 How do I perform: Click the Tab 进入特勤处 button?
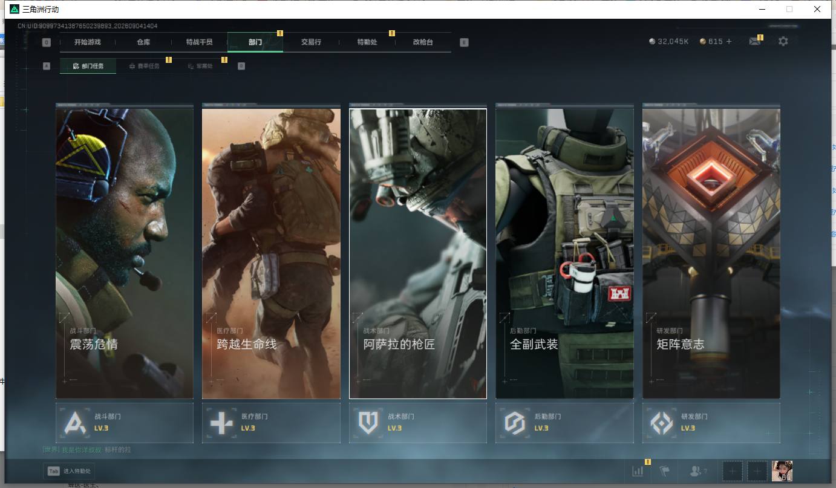click(x=69, y=471)
